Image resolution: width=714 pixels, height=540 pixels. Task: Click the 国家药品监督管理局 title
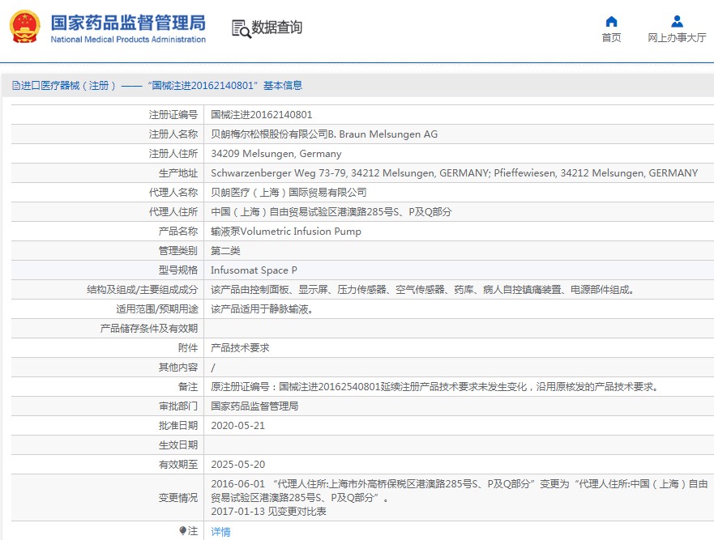pyautogui.click(x=128, y=23)
